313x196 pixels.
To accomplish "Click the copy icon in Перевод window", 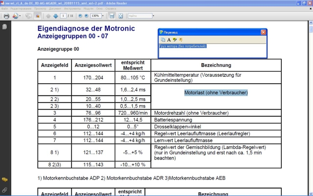I will [x=163, y=40].
